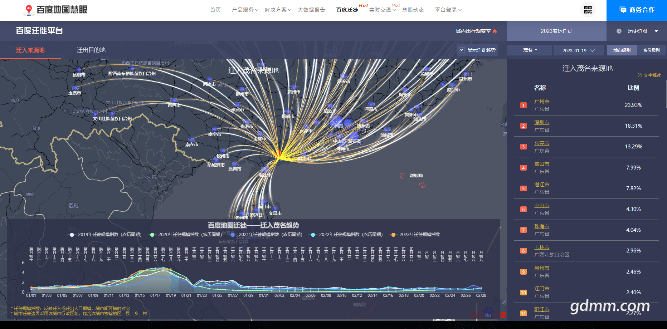Open the 2023-01-19 date dropdown

tap(578, 50)
